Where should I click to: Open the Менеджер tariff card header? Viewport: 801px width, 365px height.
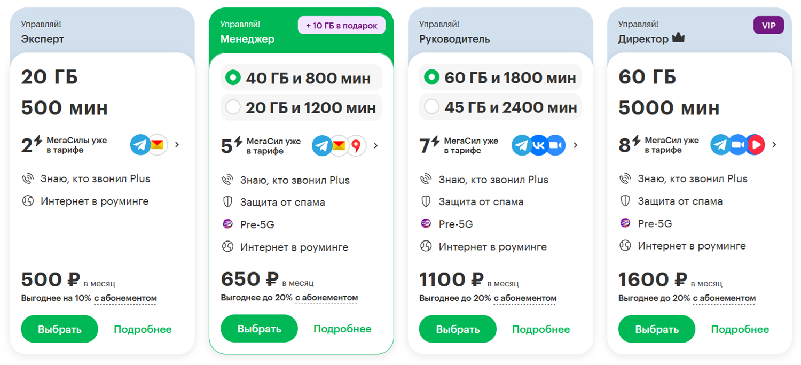[247, 39]
